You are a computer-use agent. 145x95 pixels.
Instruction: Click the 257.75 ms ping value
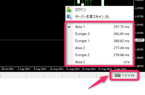tap(121, 27)
